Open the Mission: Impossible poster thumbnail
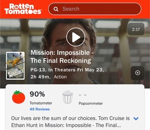The width and height of the screenshot is (150, 130). [x=15, y=66]
